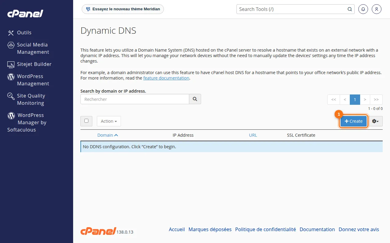Click the 1 - 0 of 0 count
390x243 pixels.
[x=375, y=109]
